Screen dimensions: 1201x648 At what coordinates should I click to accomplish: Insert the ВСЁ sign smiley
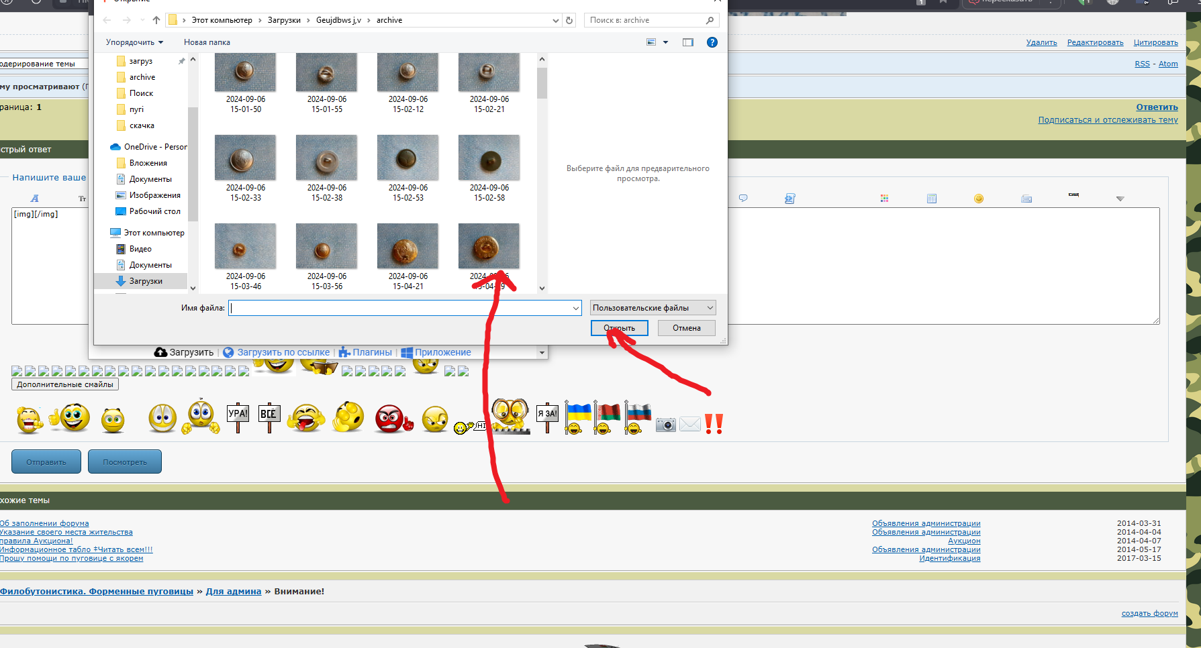269,418
